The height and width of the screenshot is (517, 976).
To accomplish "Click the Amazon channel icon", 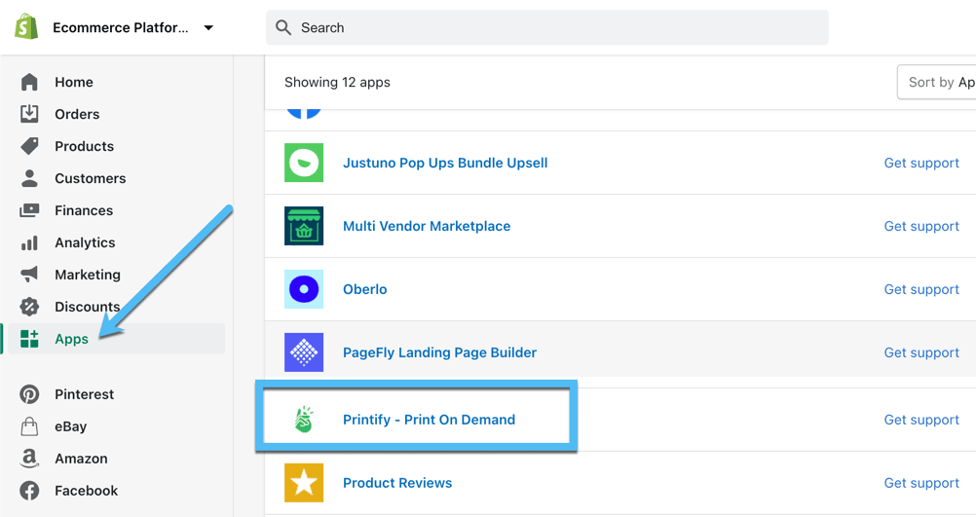I will pos(29,459).
